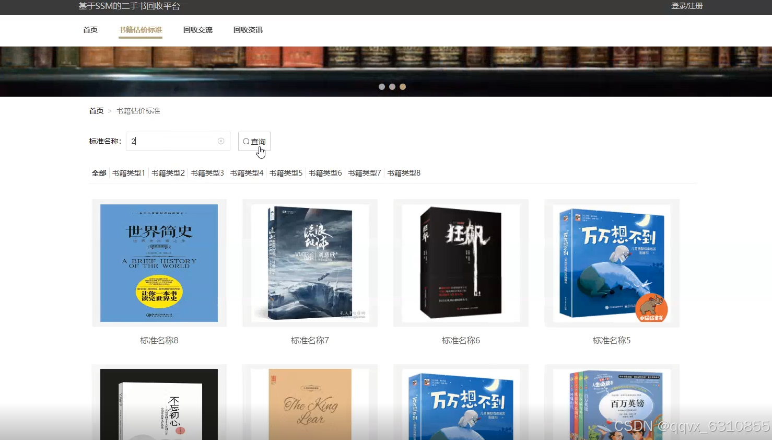Screen dimensions: 772x440
Task: Open the 首页 navigation tab
Action: (x=90, y=30)
